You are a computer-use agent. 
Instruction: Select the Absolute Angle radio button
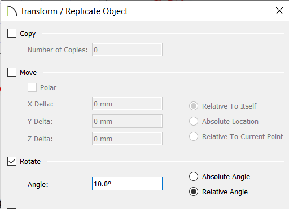(194, 176)
